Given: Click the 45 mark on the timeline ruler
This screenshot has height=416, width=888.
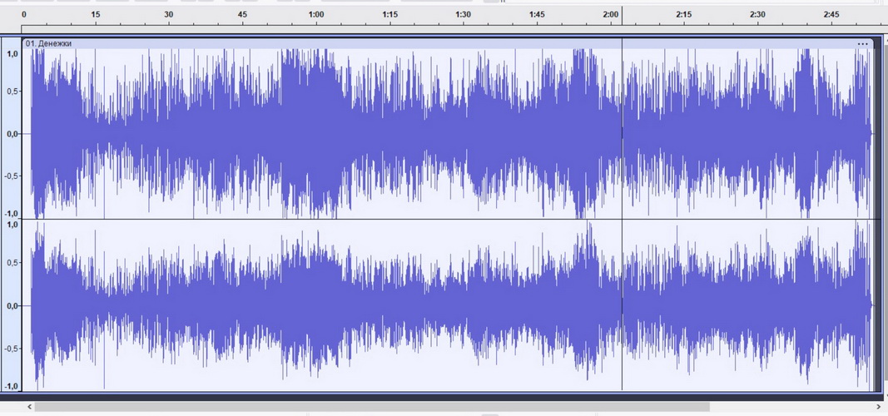Looking at the screenshot, I should (x=242, y=15).
